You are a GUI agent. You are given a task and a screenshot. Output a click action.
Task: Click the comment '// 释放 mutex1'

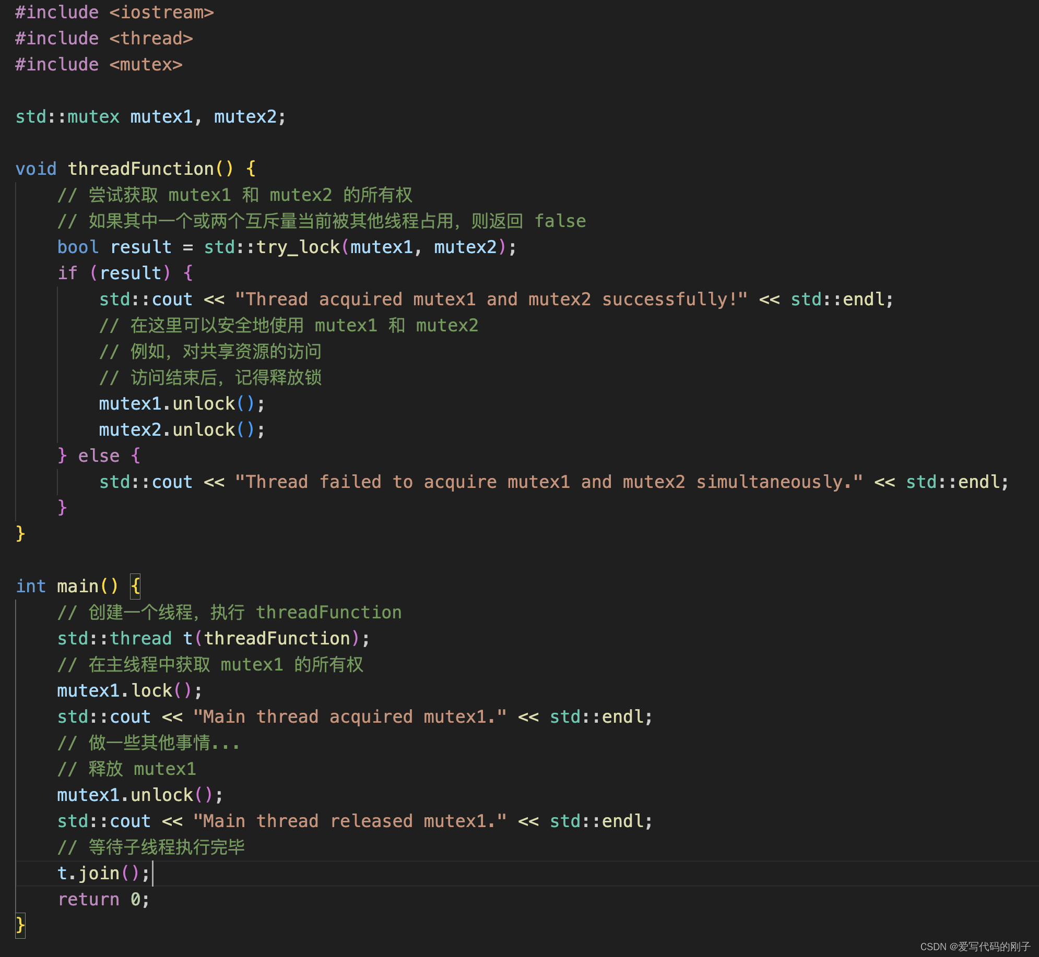127,769
